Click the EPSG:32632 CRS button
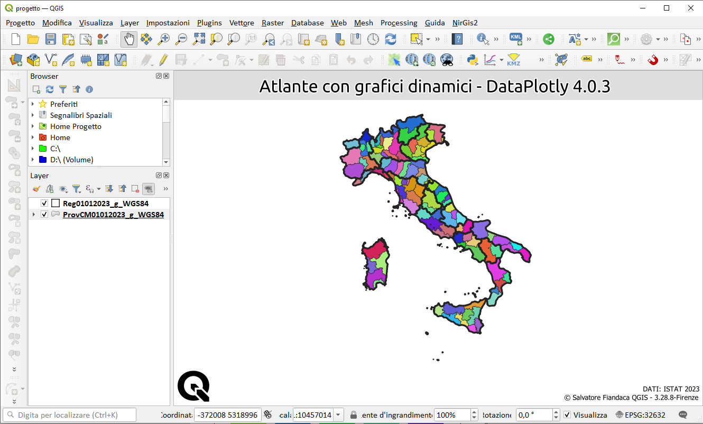This screenshot has width=703, height=424. (641, 415)
